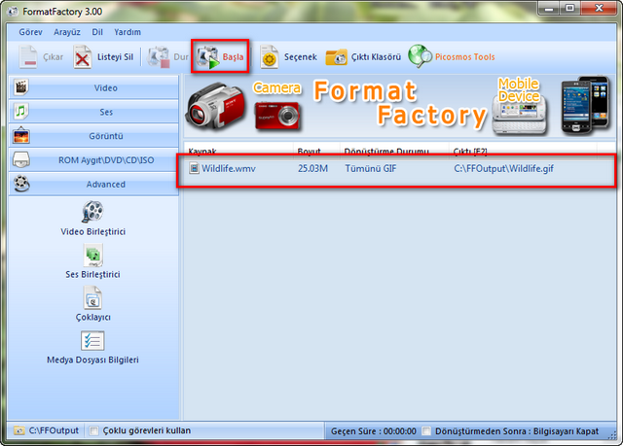Click the Wildlife.wmv file icon

coord(194,168)
